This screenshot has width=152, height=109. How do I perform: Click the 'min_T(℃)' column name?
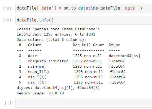(37, 77)
